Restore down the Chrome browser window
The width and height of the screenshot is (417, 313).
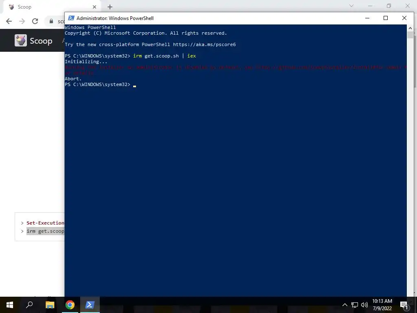(389, 6)
